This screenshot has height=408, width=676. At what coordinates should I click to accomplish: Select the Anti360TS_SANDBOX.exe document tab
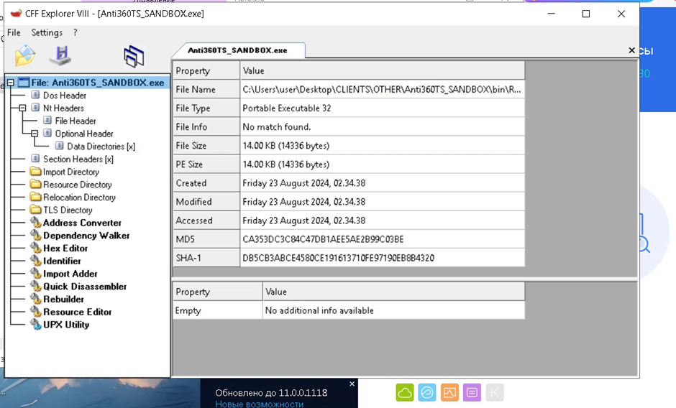237,50
